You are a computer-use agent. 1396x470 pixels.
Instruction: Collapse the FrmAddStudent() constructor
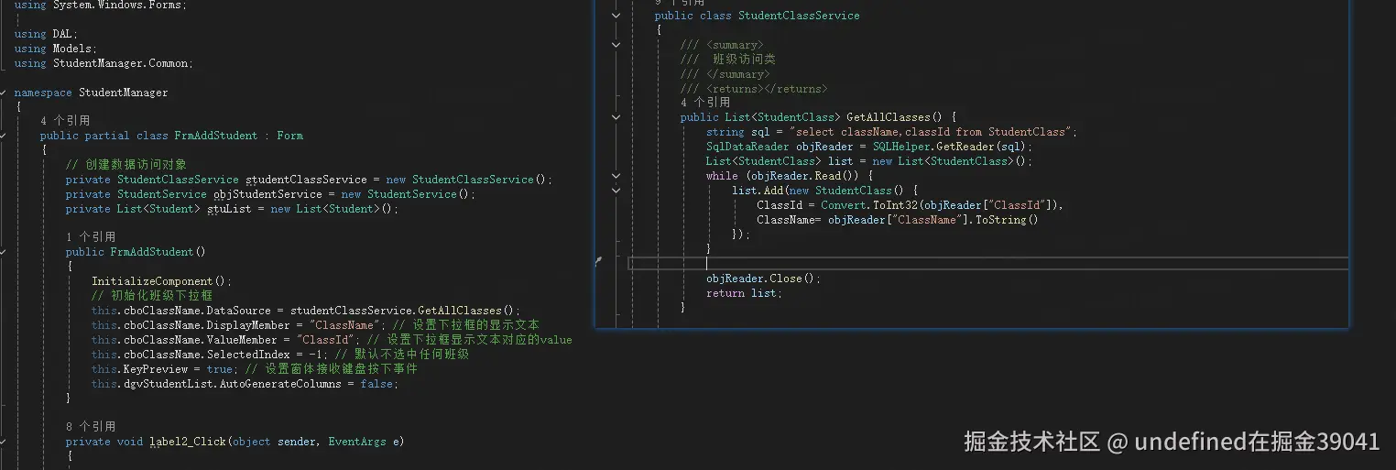tap(4, 252)
